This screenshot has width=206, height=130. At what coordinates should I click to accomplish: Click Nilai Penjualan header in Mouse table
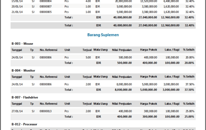coord(122,50)
